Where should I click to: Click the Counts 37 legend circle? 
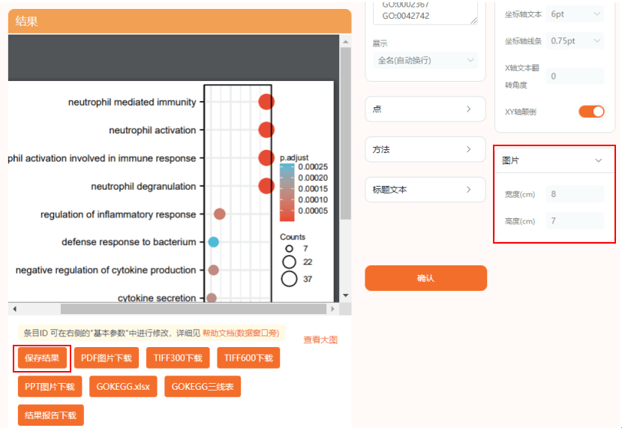pos(289,279)
